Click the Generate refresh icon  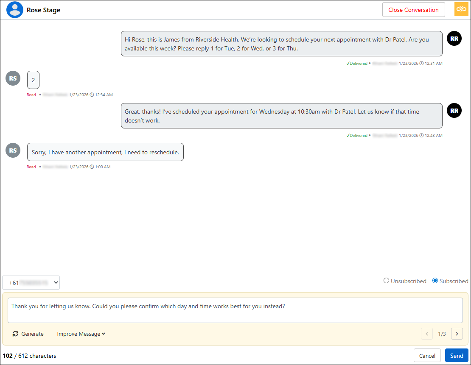pos(15,334)
